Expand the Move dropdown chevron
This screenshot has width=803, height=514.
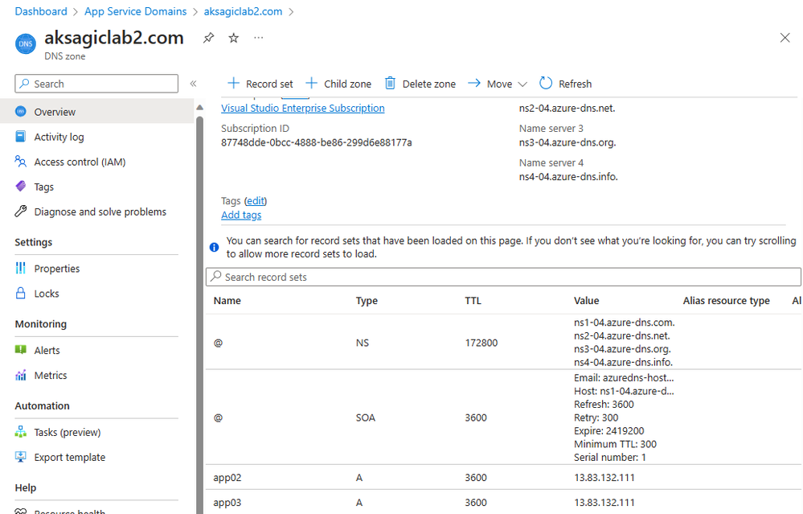point(522,84)
